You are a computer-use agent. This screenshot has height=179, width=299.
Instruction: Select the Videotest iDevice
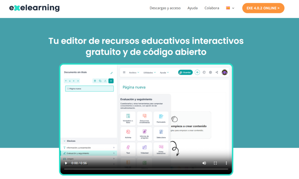(x=145, y=150)
